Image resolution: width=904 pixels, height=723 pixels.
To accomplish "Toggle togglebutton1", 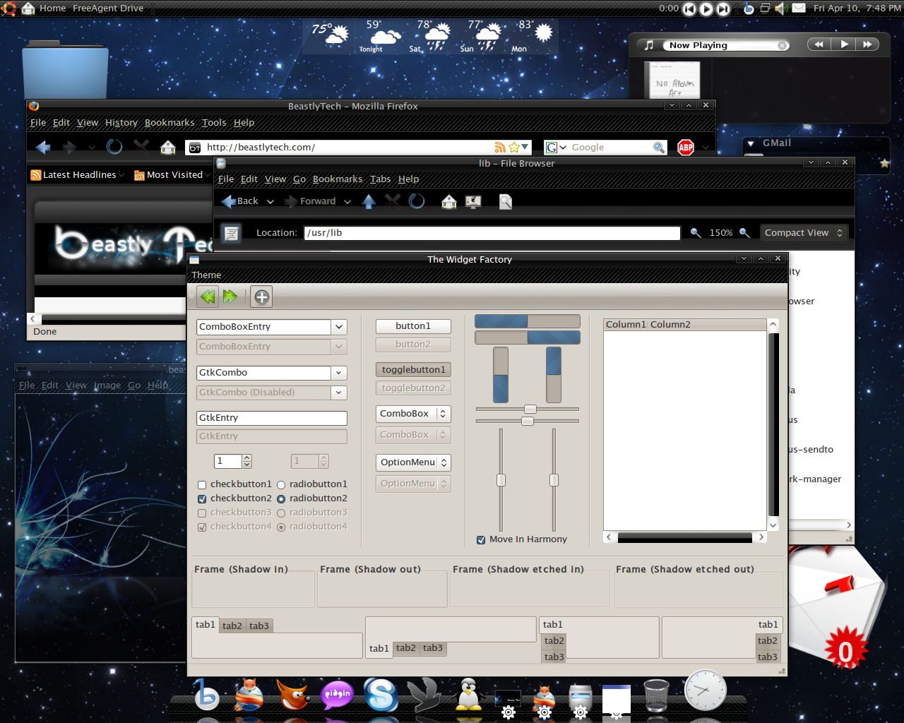I will click(x=413, y=369).
